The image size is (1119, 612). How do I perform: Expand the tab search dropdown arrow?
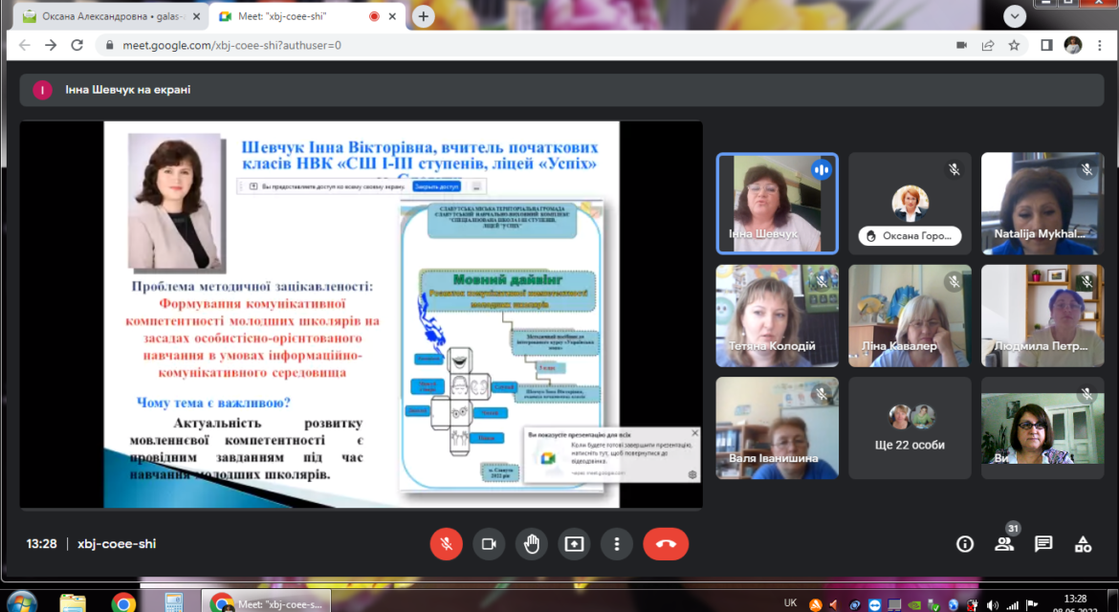[1014, 15]
